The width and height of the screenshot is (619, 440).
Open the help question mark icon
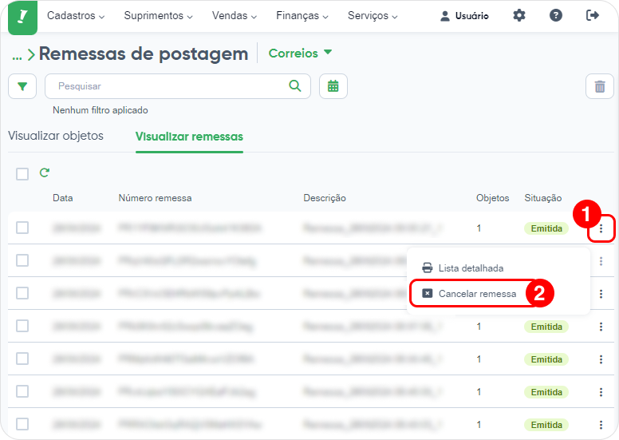pos(556,16)
